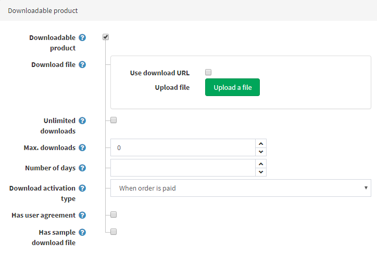Click help icon for Unlimited downloads
The image size is (377, 256).
point(82,120)
